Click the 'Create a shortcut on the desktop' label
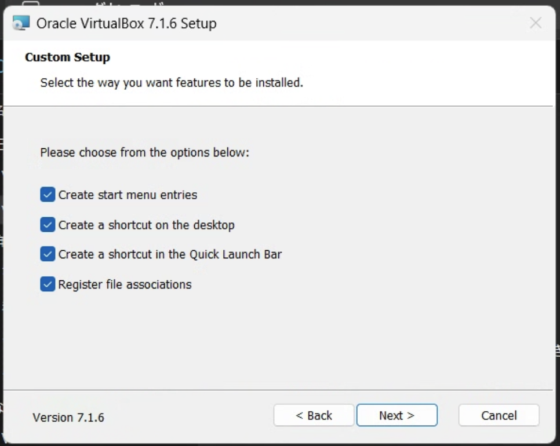The width and height of the screenshot is (560, 446). tap(147, 225)
